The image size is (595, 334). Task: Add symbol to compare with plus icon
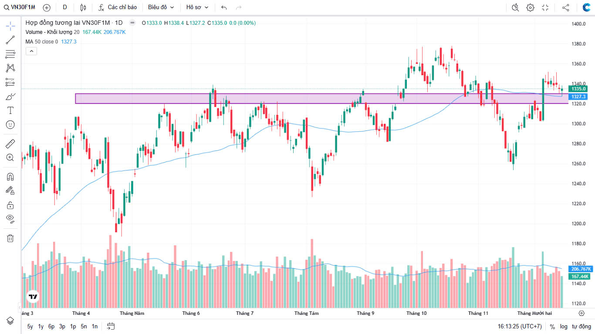point(47,7)
